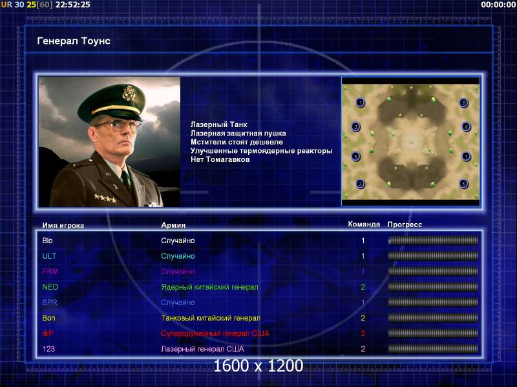
Task: Select start position marker 4 on the map
Action: point(466,126)
